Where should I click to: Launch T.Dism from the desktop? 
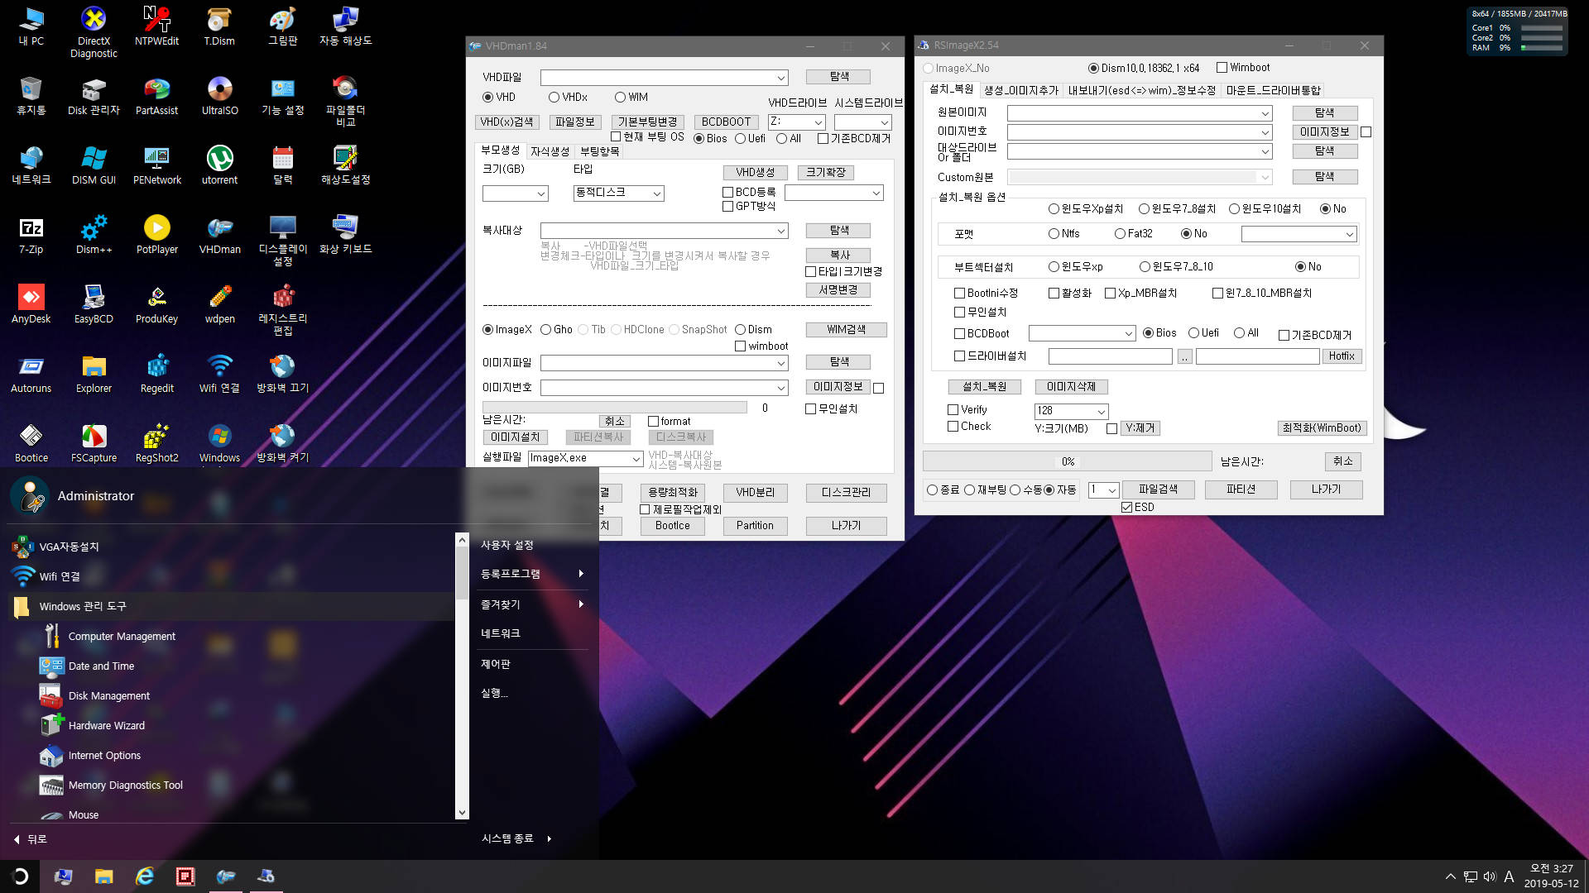(x=219, y=26)
